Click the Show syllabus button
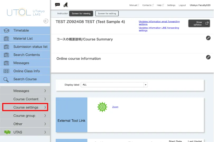This screenshot has width=214, height=142. (199, 23)
